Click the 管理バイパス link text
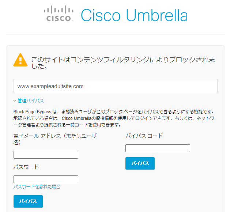234x212 pixels. pos(31,101)
